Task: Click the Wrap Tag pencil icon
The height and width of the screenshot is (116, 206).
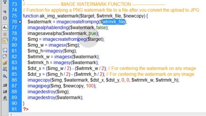Action: pyautogui.click(x=5, y=63)
